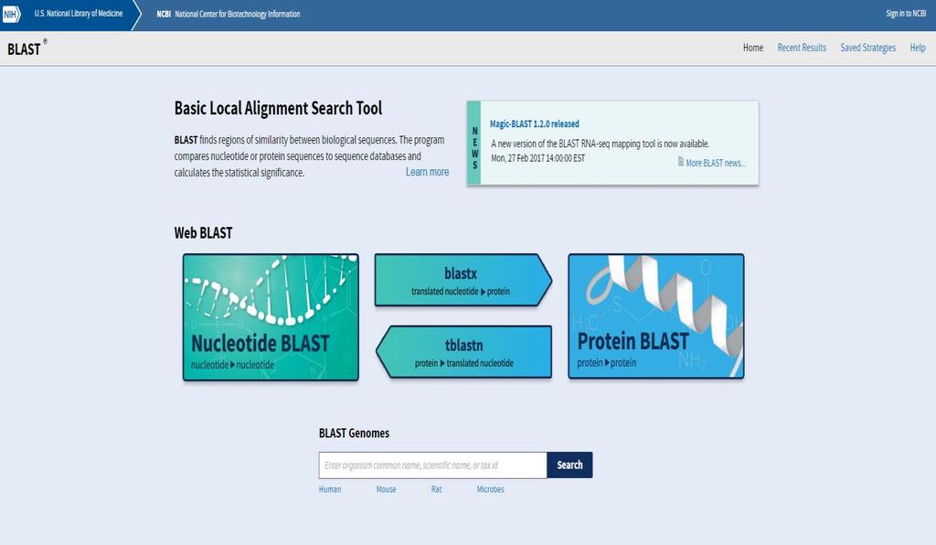
Task: Choose the Microbes genome link
Action: (490, 489)
